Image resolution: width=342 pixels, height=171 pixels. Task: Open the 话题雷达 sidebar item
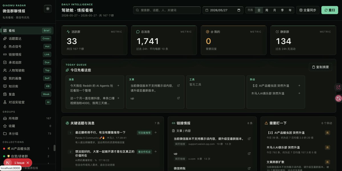pos(27,38)
